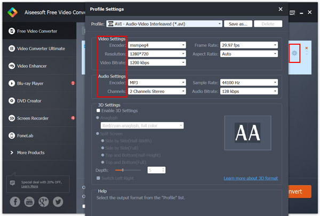Viewport: 320px width, 216px height.
Task: Click the Screen Recorder red notification badge
Action: (73, 118)
